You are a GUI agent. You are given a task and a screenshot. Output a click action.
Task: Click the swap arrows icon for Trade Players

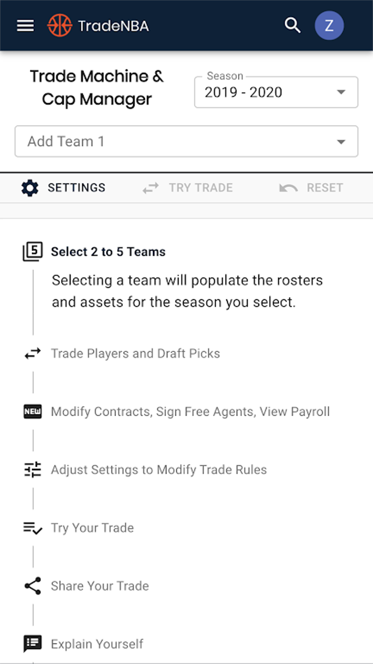click(33, 353)
